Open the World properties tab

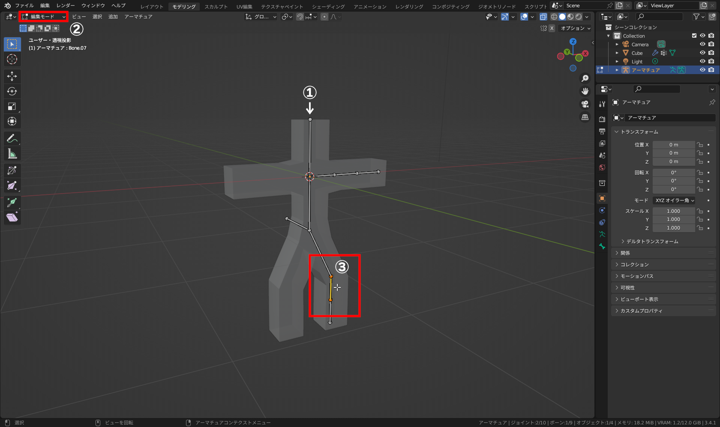602,167
